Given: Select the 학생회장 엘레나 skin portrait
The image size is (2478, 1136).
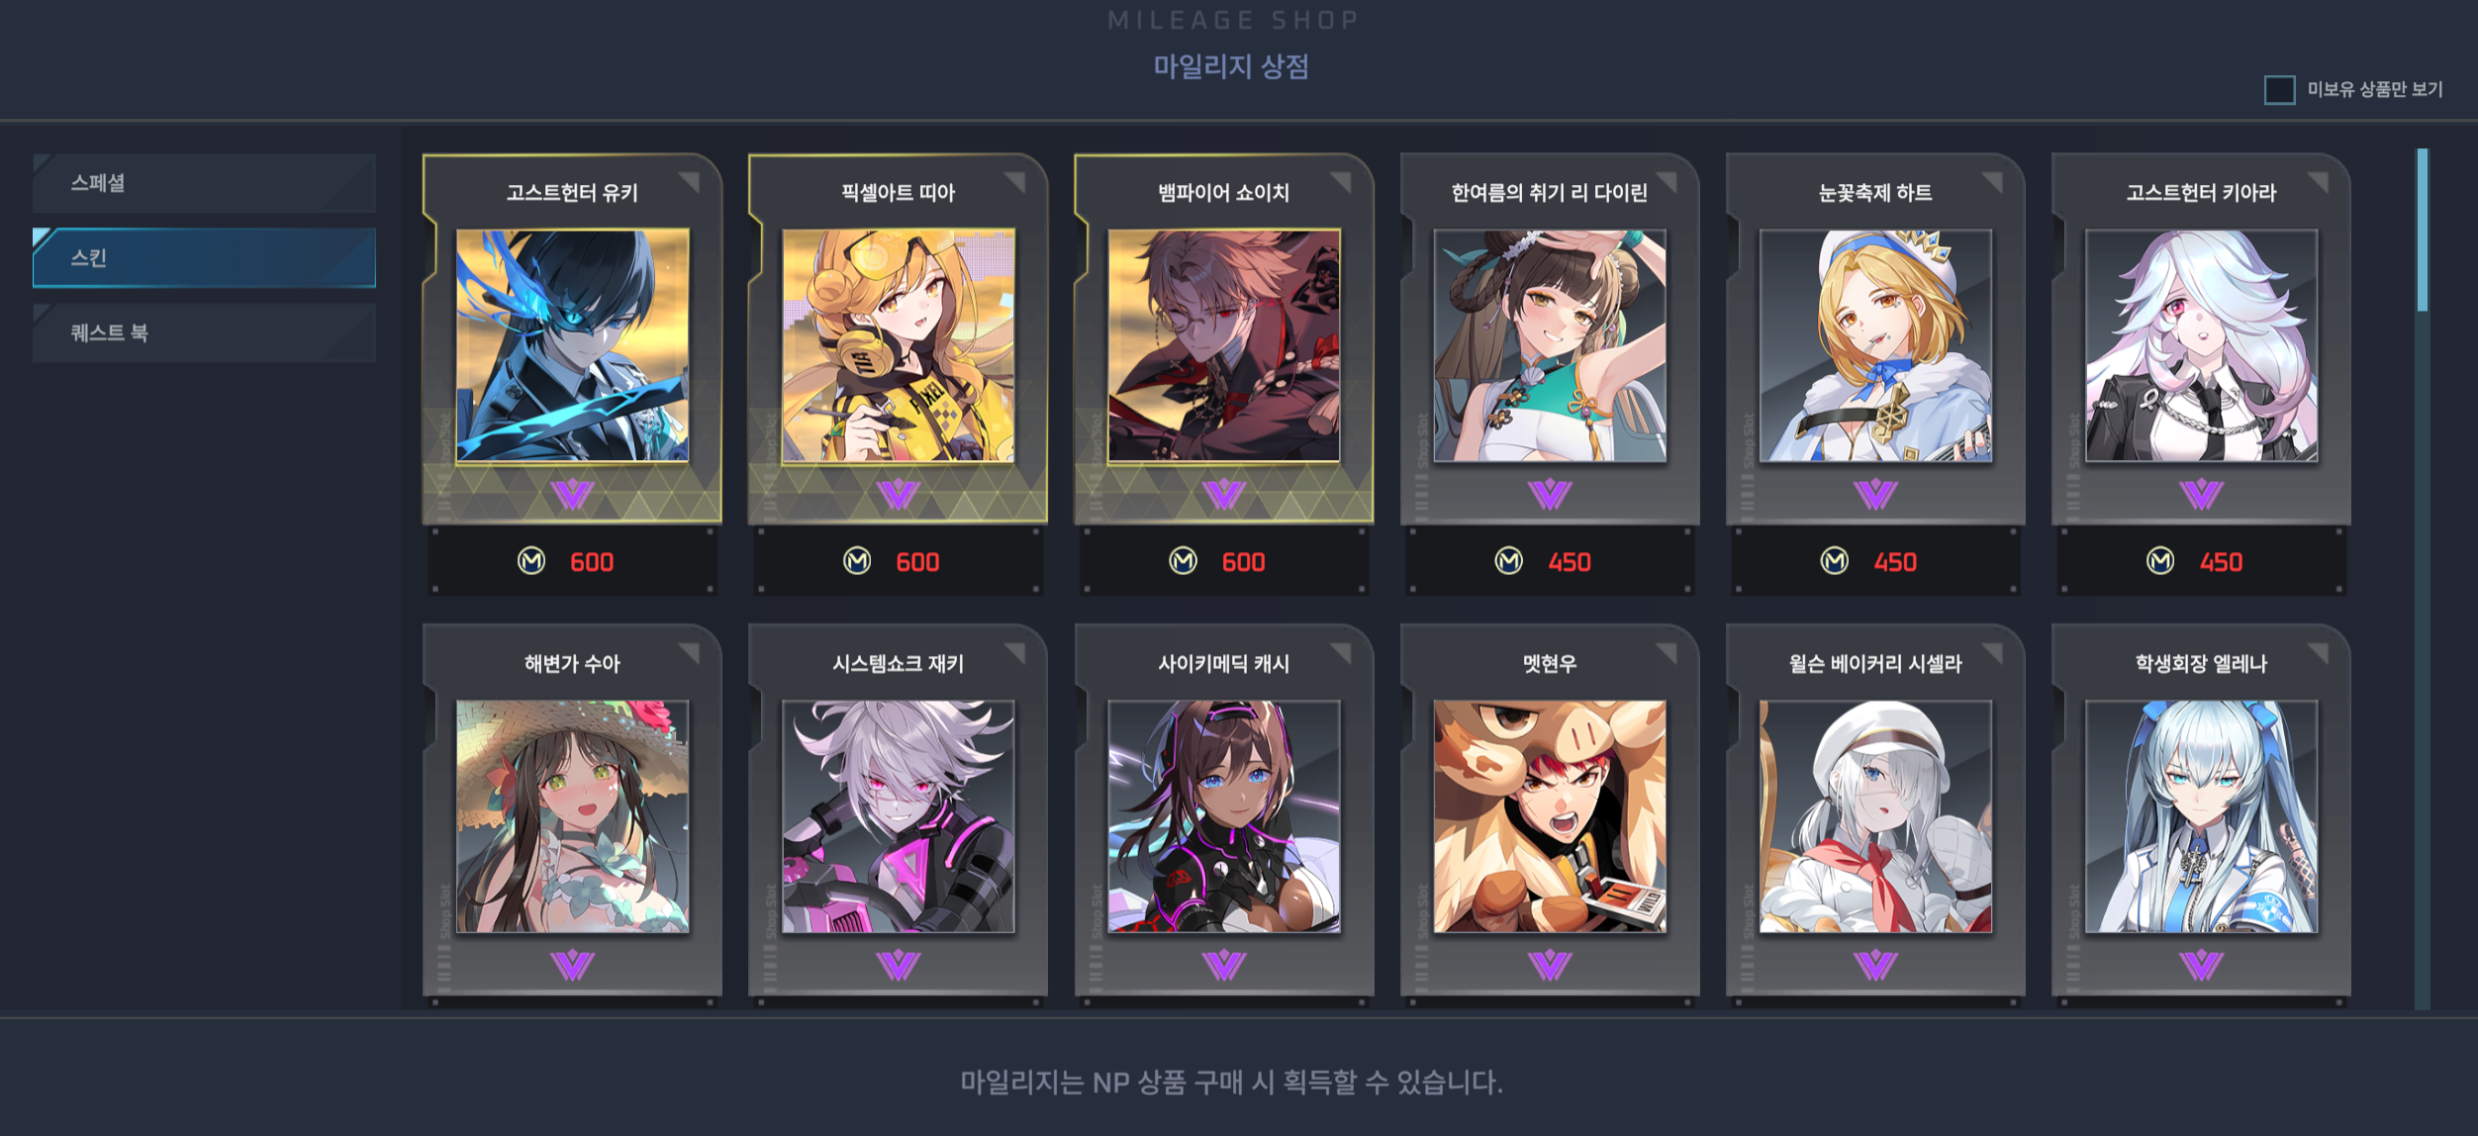Looking at the screenshot, I should click(x=2201, y=816).
